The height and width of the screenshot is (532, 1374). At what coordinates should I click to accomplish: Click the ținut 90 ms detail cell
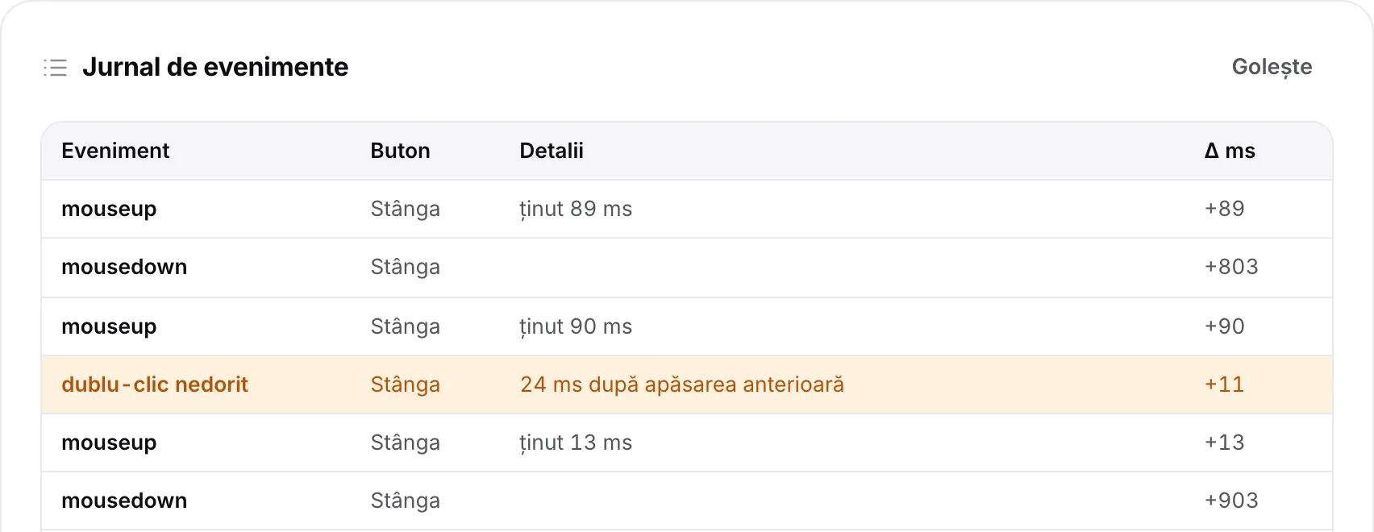tap(576, 326)
